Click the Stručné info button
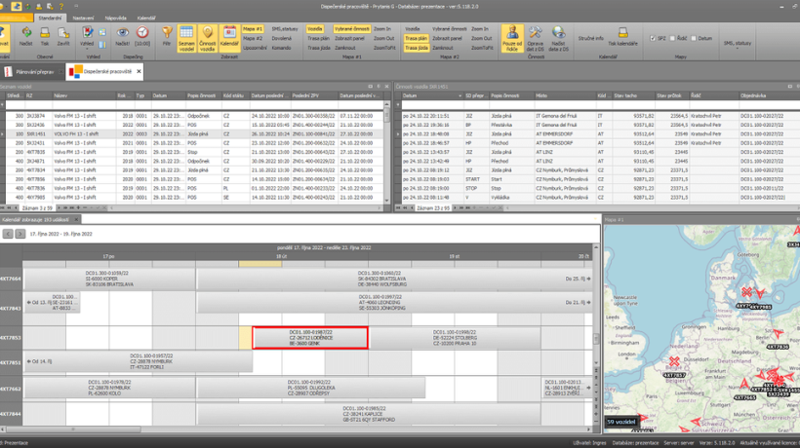This screenshot has height=448, width=800. (590, 38)
